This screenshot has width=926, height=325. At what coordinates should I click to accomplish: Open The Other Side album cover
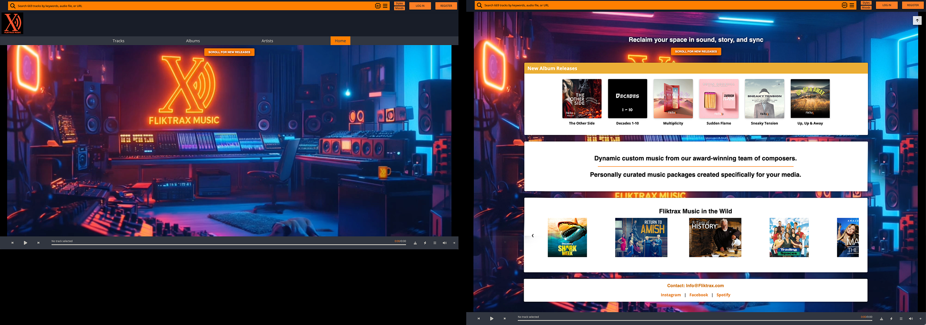582,99
